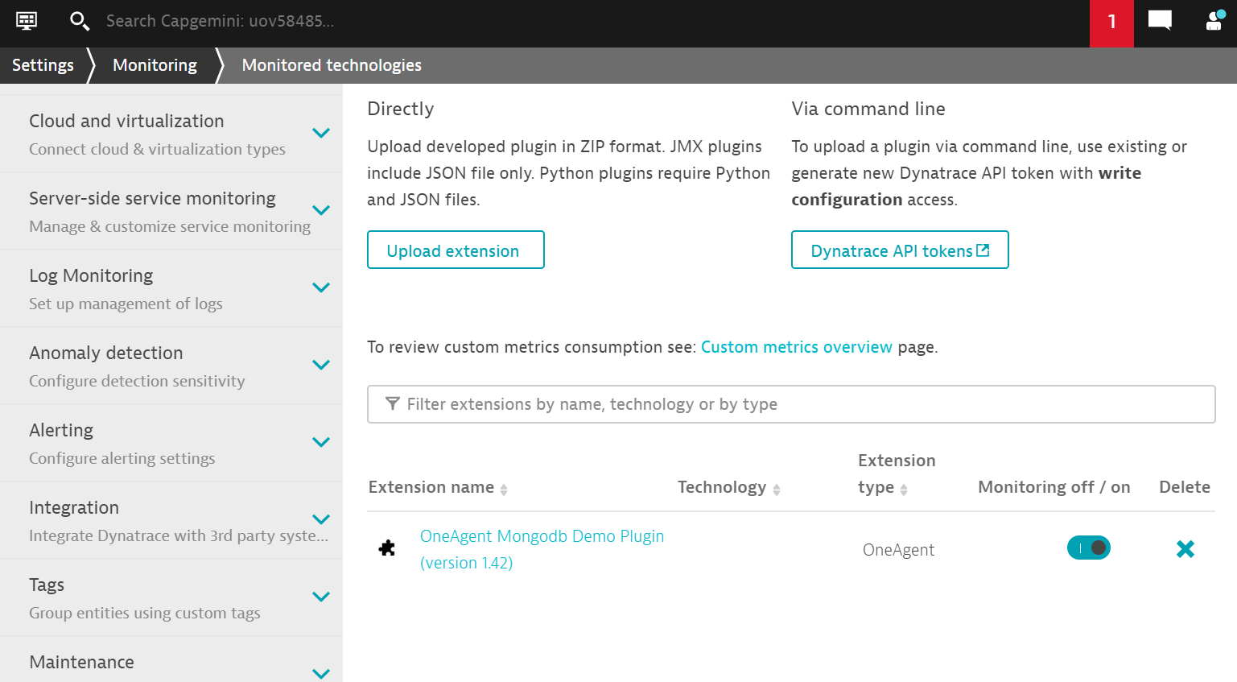1237x682 pixels.
Task: Click the puzzle-piece plugin icon
Action: point(387,548)
